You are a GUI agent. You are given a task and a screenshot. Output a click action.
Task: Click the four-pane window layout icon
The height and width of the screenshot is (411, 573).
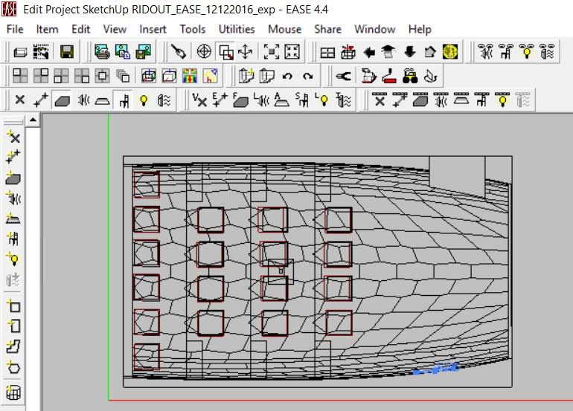pos(327,52)
